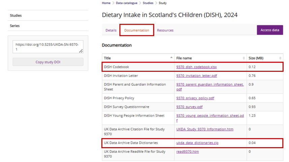
Task: Sort table by Title column arrow
Action: pyautogui.click(x=171, y=58)
